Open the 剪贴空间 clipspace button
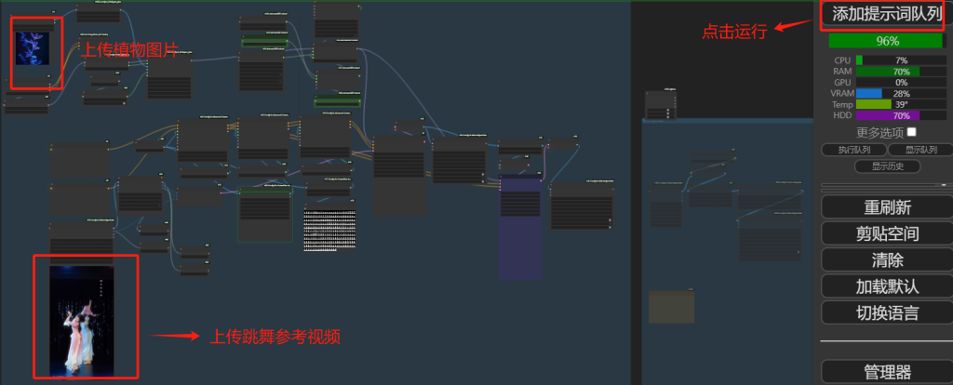The height and width of the screenshot is (385, 953). [887, 233]
